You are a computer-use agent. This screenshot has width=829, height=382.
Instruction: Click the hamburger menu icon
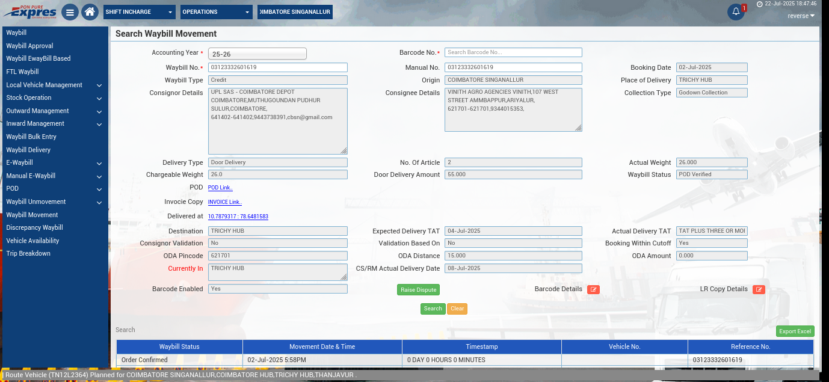70,12
